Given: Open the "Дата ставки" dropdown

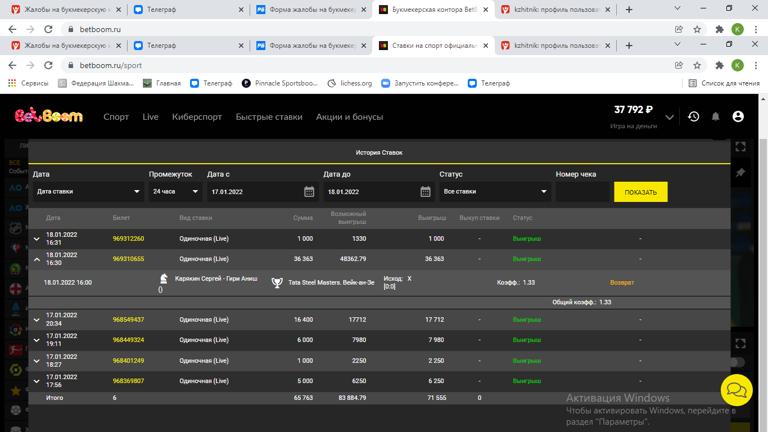Looking at the screenshot, I should [88, 192].
